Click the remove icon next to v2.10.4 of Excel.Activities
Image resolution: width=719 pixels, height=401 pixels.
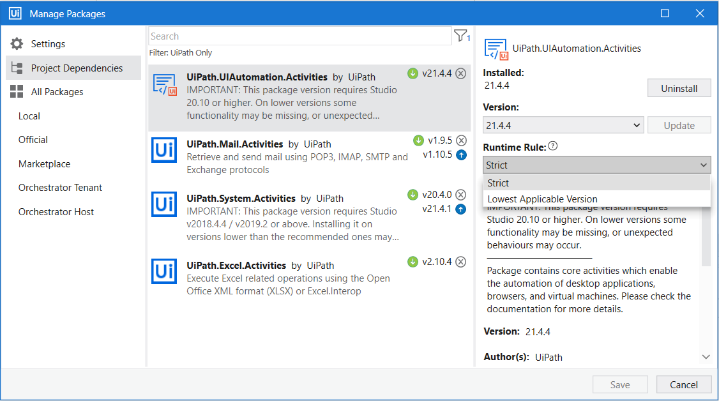coord(461,261)
